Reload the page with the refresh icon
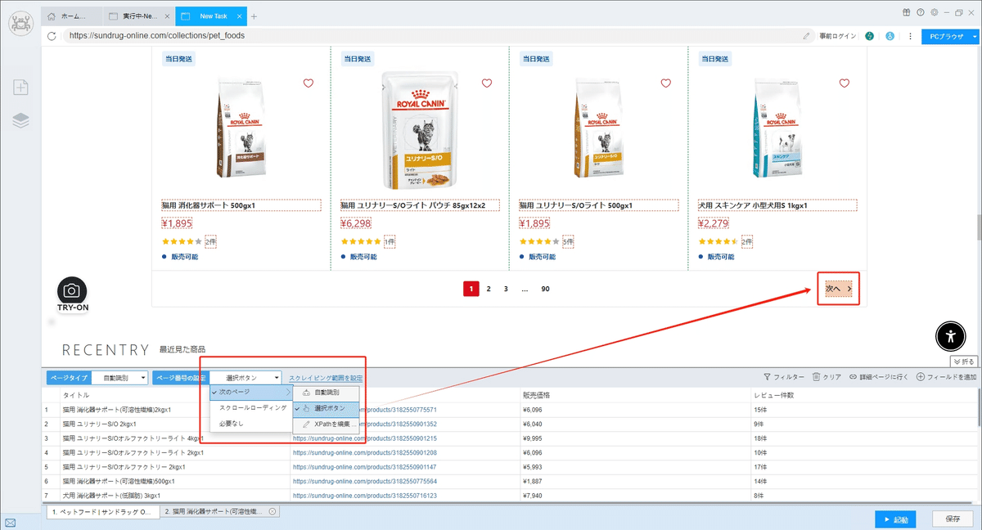 [x=52, y=36]
